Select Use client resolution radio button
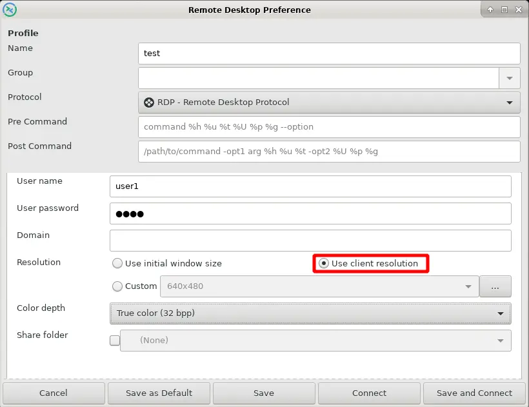 tap(324, 263)
